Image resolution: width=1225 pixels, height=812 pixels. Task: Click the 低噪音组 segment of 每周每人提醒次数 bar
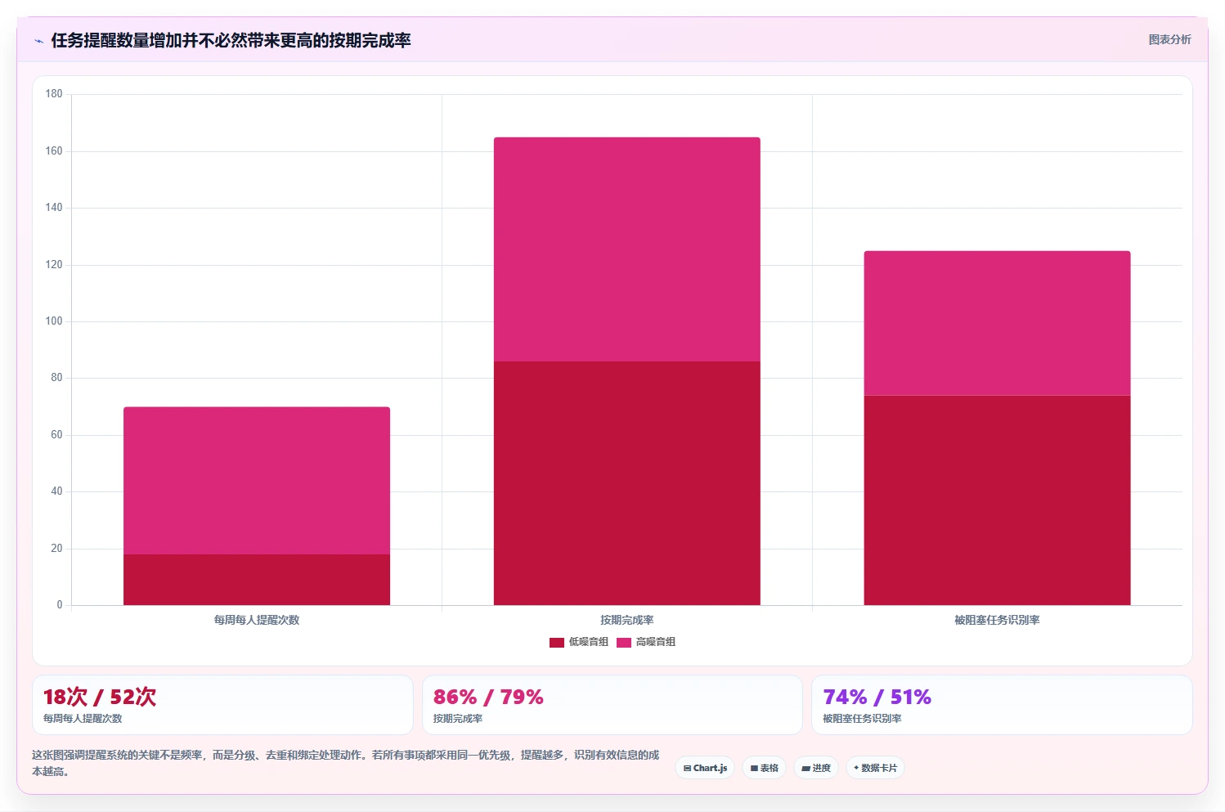pos(257,580)
